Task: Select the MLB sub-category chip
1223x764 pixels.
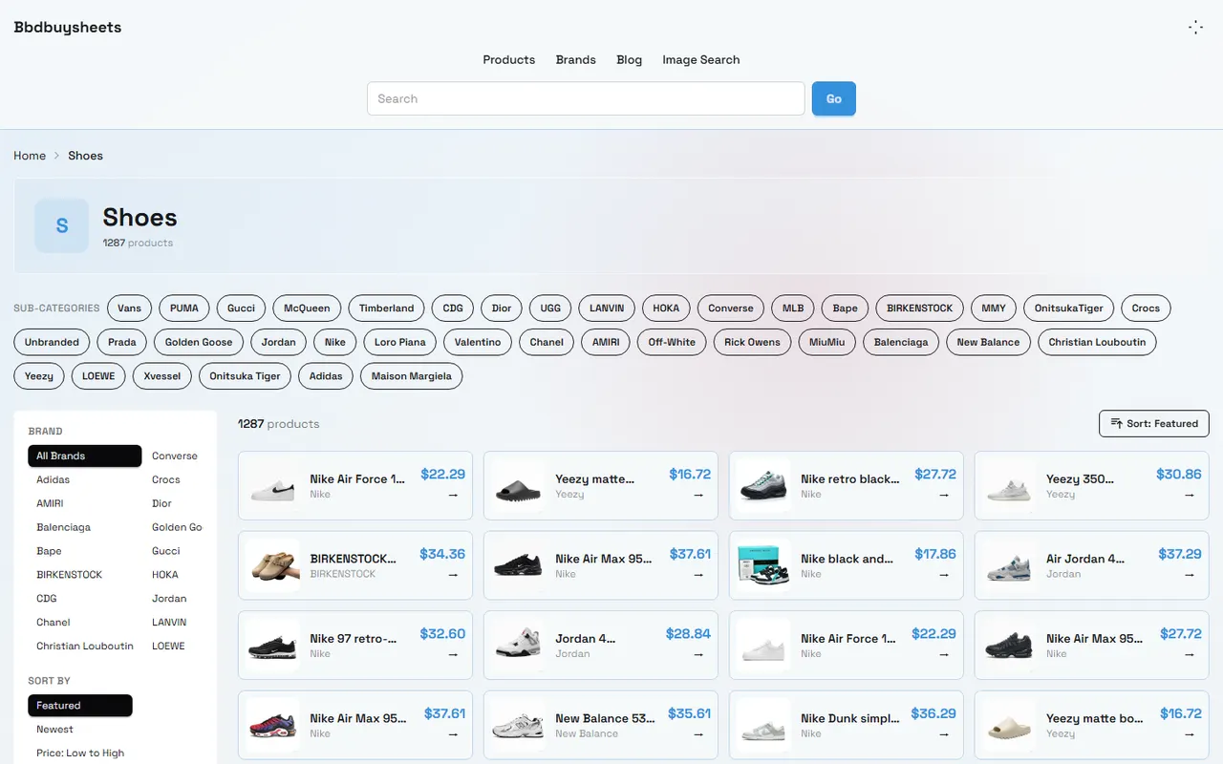Action: tap(793, 308)
